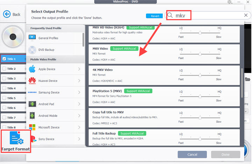Click the Revert button
This screenshot has height=164, width=252.
click(154, 16)
